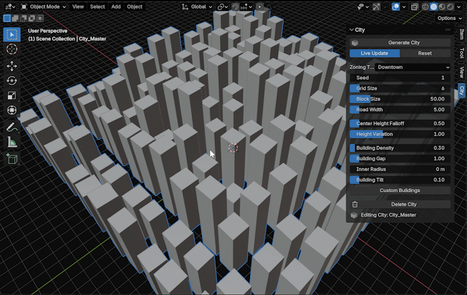The height and width of the screenshot is (295, 467).
Task: Toggle proportional editing
Action: (x=260, y=6)
